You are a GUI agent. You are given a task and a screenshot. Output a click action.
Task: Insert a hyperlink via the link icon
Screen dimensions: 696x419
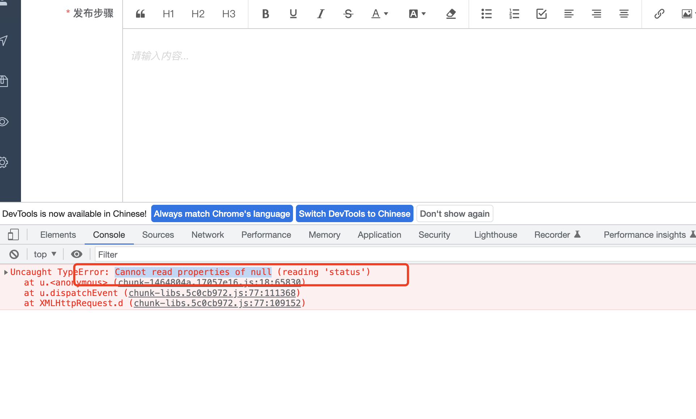659,14
